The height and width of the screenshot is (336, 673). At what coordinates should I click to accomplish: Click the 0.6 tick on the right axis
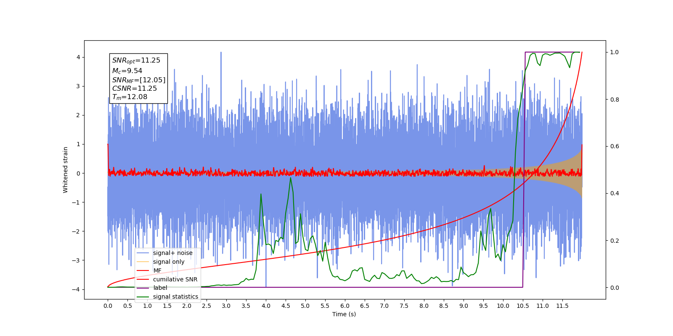(615, 147)
